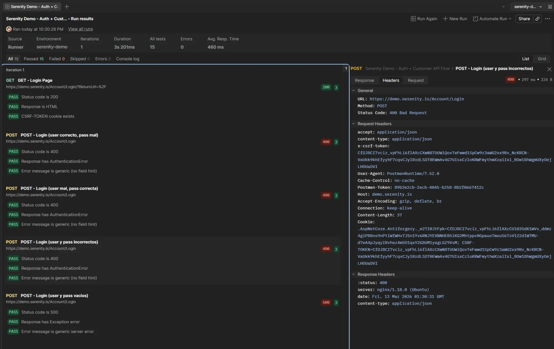This screenshot has height=349, width=554.
Task: Open the serenity-d environment dropdown
Action: tap(527, 6)
